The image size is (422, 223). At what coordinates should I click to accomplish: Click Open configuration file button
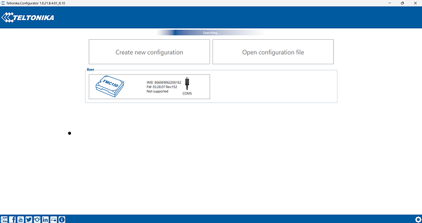[x=273, y=52]
